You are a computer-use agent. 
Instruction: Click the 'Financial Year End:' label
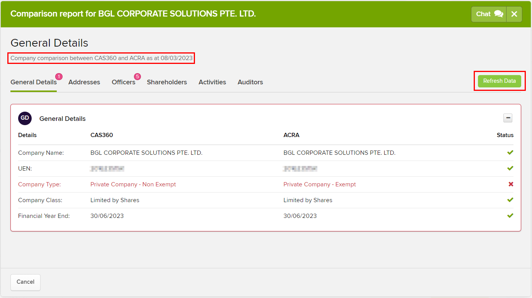coord(44,216)
